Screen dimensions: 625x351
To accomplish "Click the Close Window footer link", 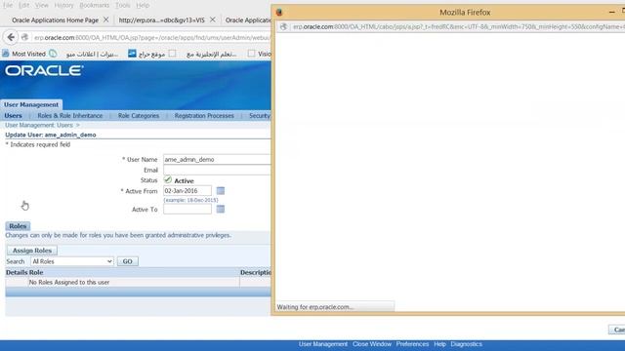I will click(x=372, y=344).
